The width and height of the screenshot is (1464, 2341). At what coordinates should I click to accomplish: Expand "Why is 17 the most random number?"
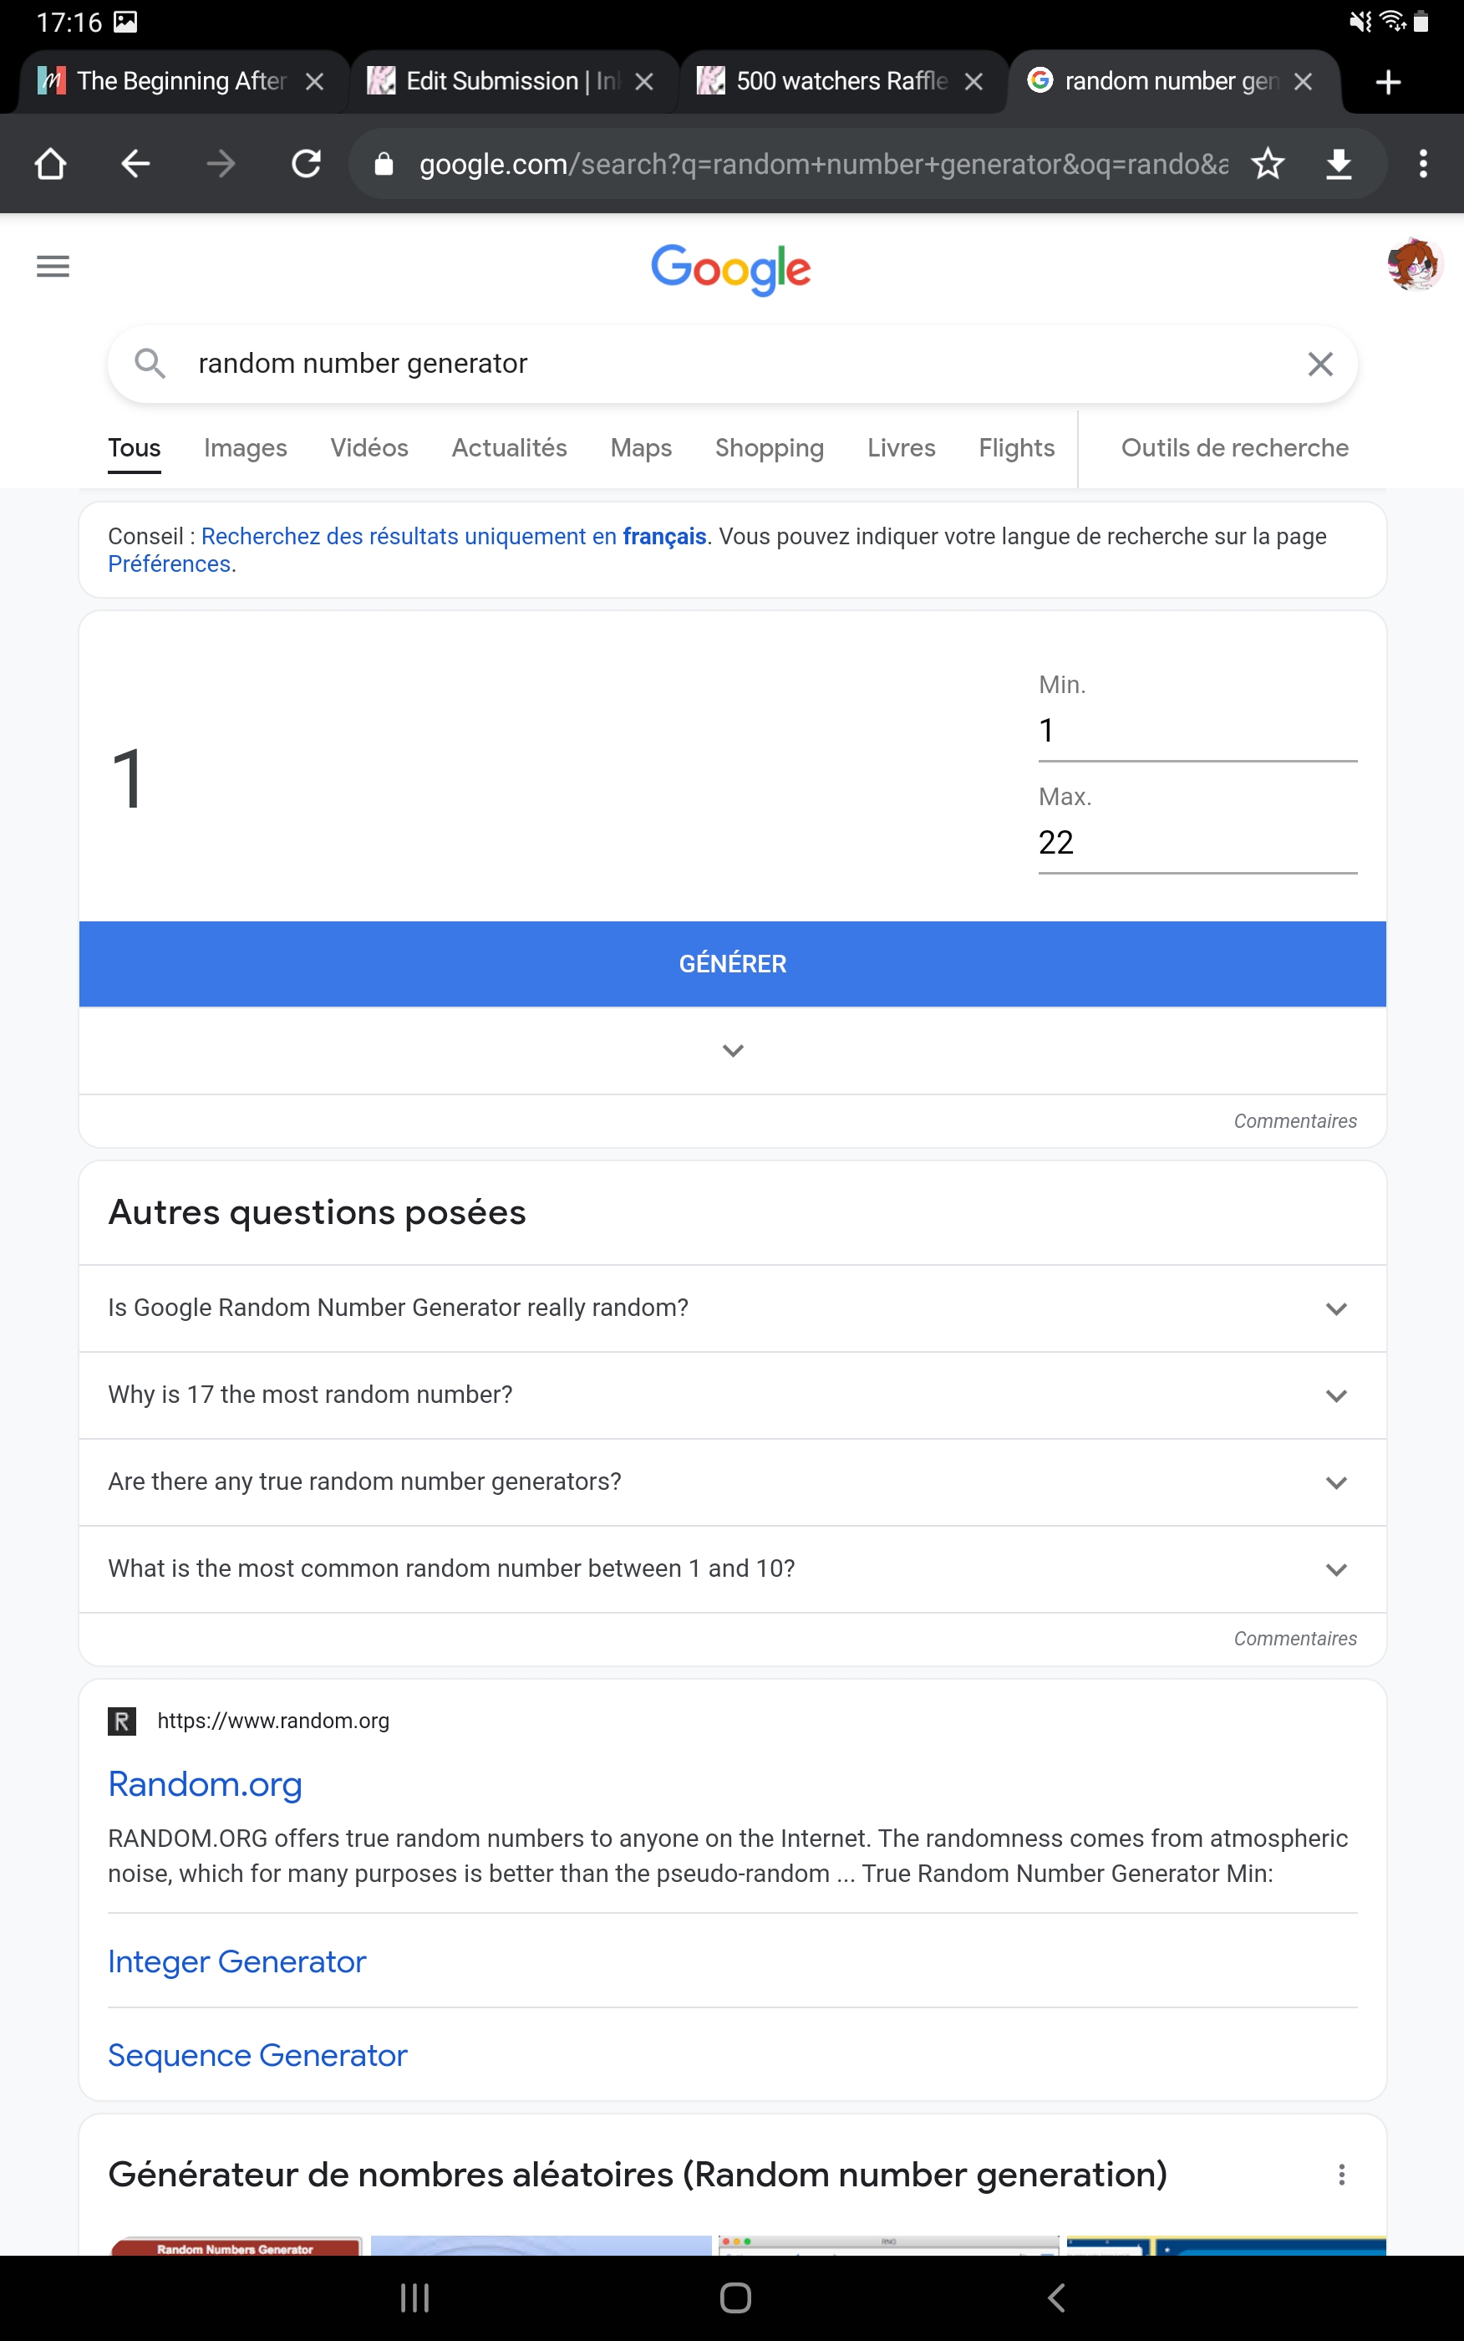[x=1336, y=1395]
